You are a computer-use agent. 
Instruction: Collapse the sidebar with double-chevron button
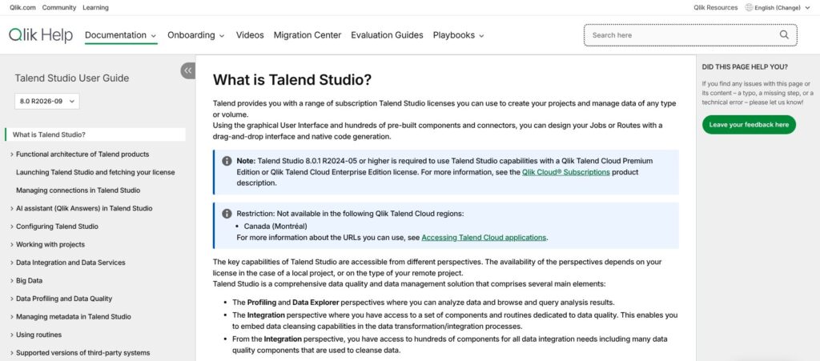pos(187,70)
